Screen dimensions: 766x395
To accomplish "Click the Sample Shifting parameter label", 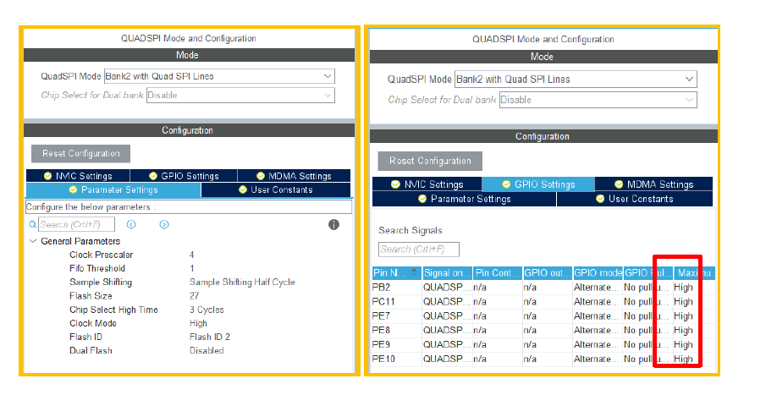I will 101,283.
